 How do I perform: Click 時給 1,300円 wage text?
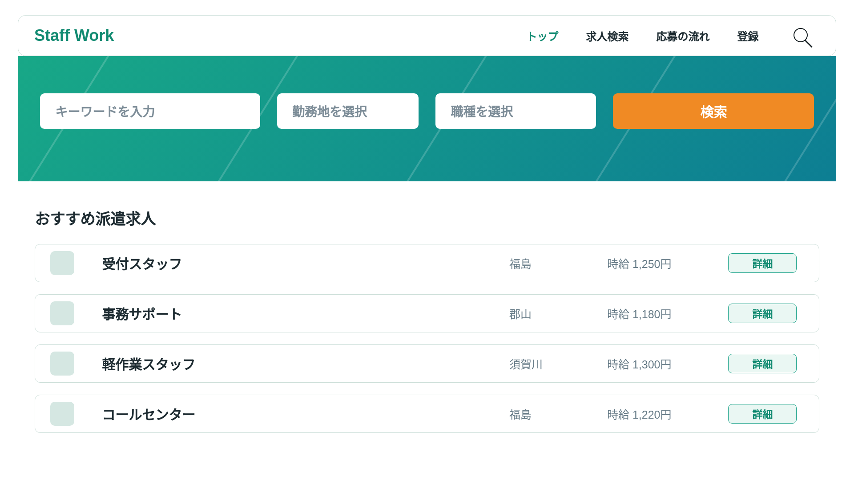(x=639, y=364)
